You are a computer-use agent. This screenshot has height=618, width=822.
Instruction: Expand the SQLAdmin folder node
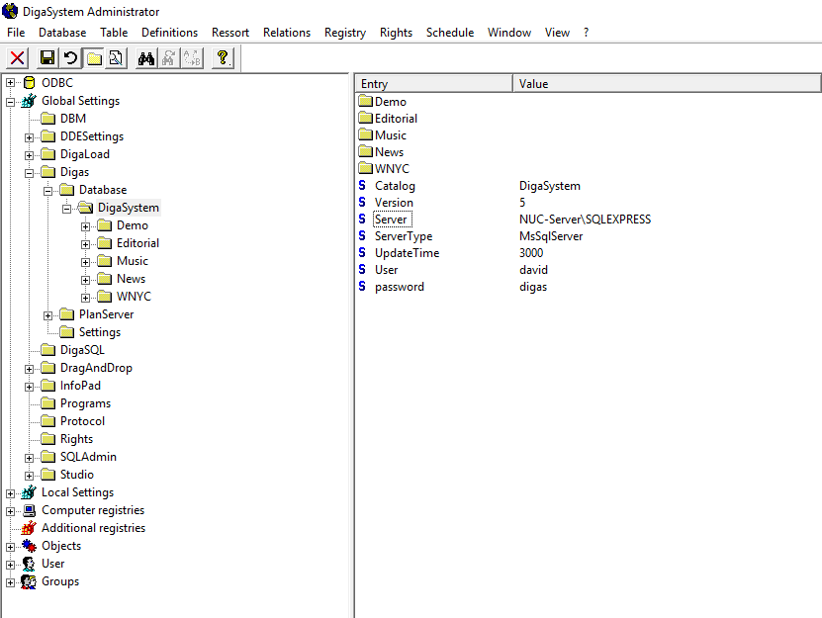click(30, 457)
